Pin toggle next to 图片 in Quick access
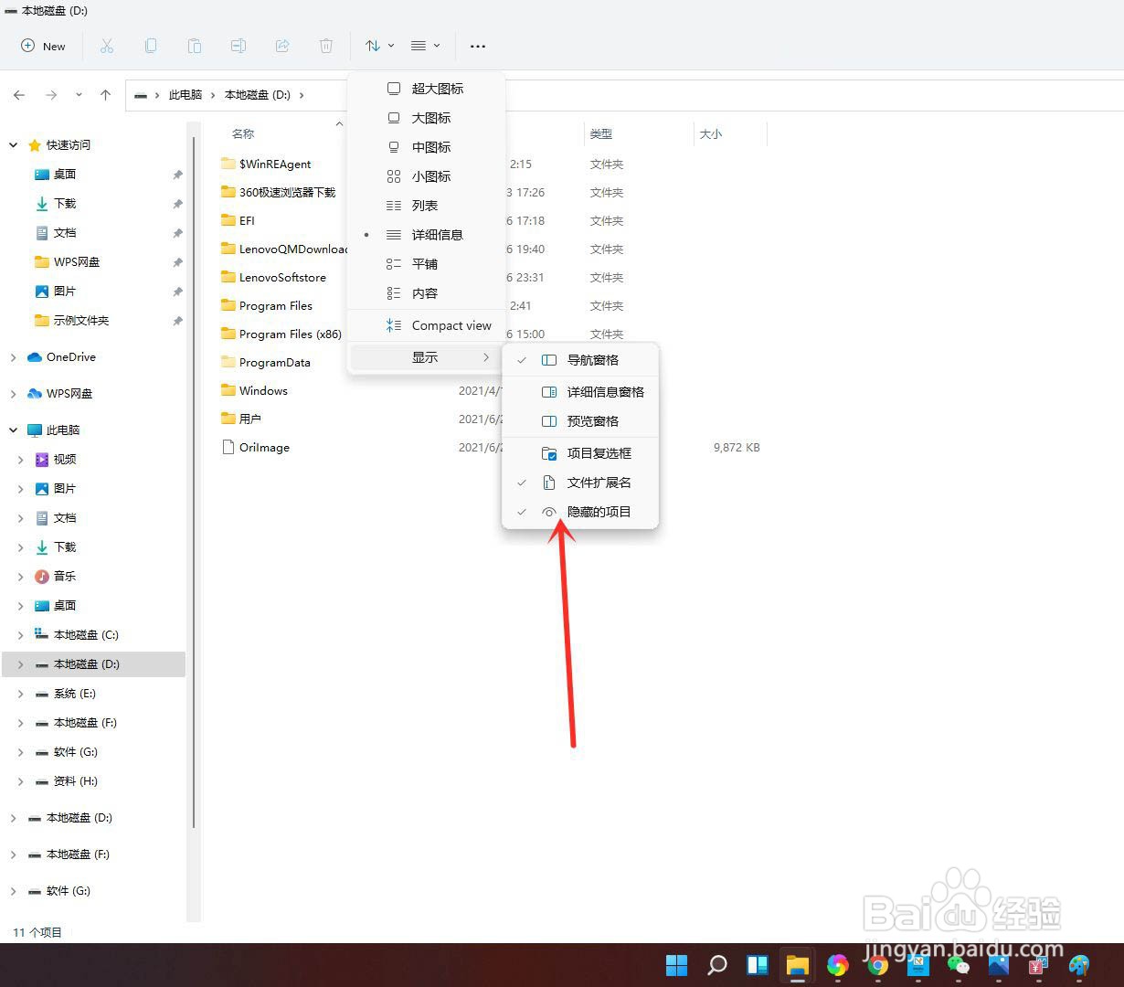Image resolution: width=1124 pixels, height=987 pixels. click(177, 292)
